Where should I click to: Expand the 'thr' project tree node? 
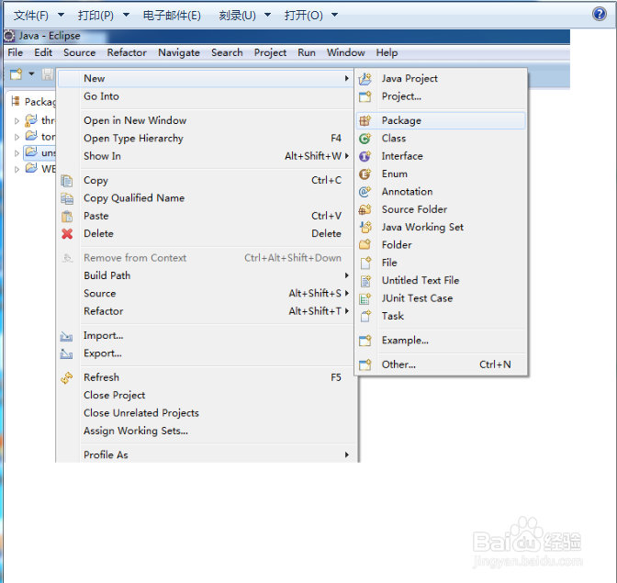point(17,121)
